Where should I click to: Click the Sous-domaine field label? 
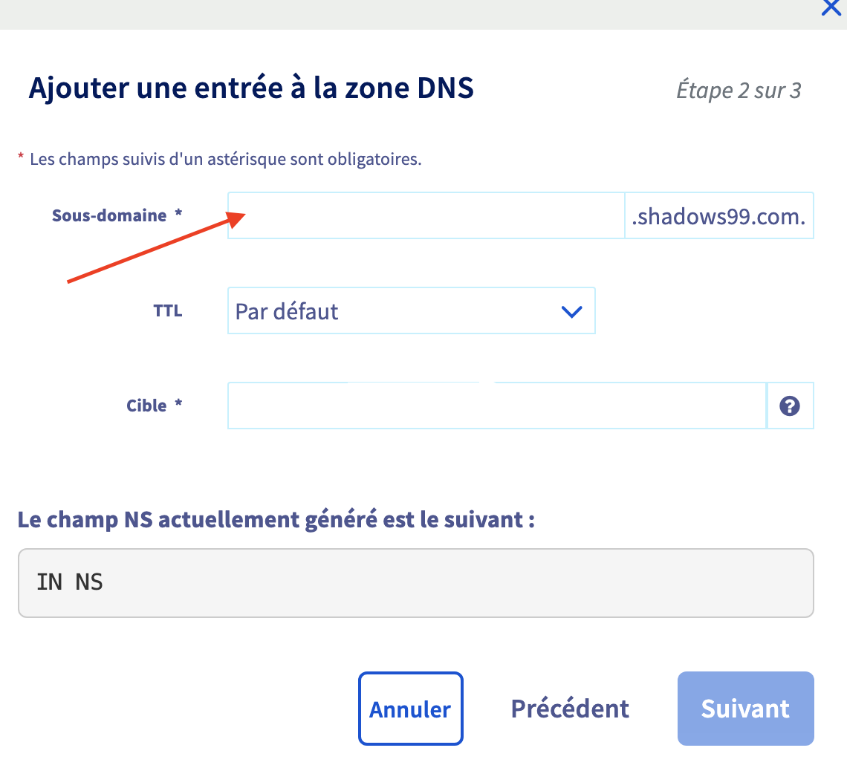pyautogui.click(x=109, y=215)
